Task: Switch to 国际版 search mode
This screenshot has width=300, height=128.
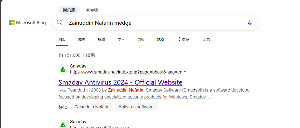Action: (92, 10)
